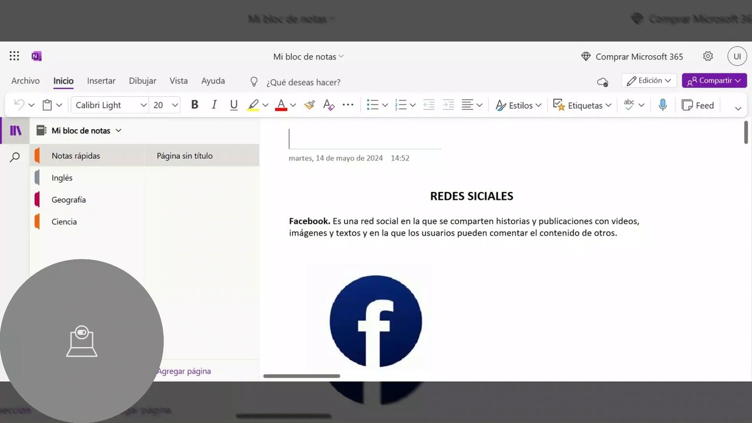
Task: Click Comprar Microsoft 365
Action: coord(632,56)
